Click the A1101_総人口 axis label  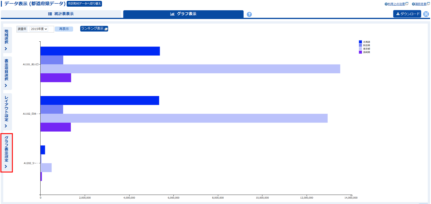click(x=31, y=64)
